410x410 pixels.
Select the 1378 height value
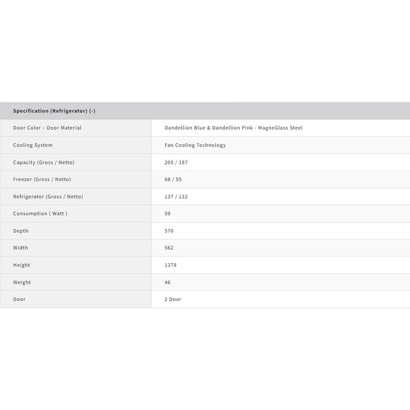point(171,265)
